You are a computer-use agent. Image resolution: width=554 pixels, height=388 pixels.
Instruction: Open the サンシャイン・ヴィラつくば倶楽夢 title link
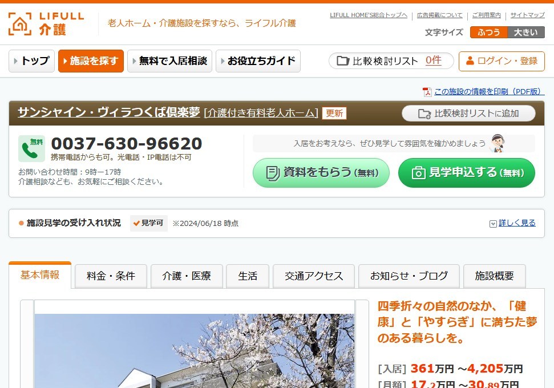pos(108,112)
